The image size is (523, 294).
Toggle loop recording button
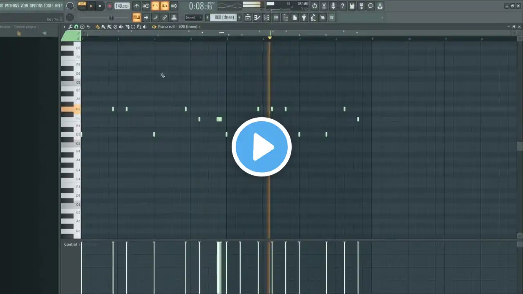coord(174,6)
